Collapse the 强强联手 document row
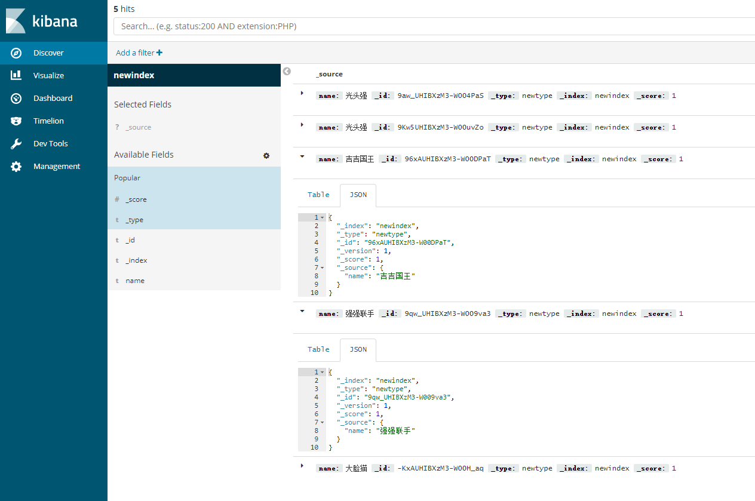The width and height of the screenshot is (755, 501). coord(302,311)
